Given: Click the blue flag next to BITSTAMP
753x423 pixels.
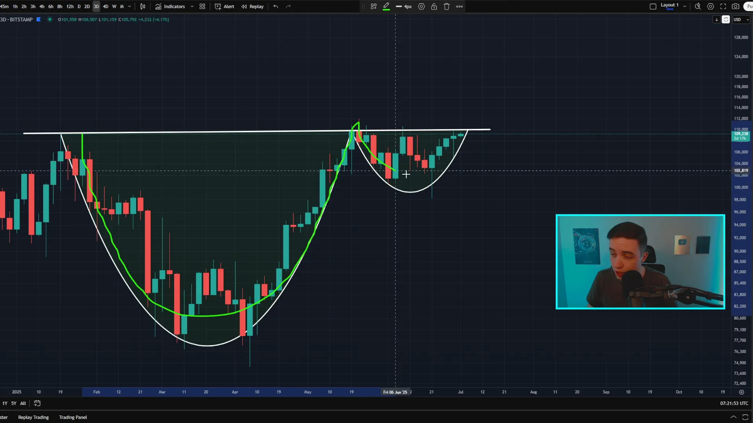Looking at the screenshot, I should (x=38, y=19).
